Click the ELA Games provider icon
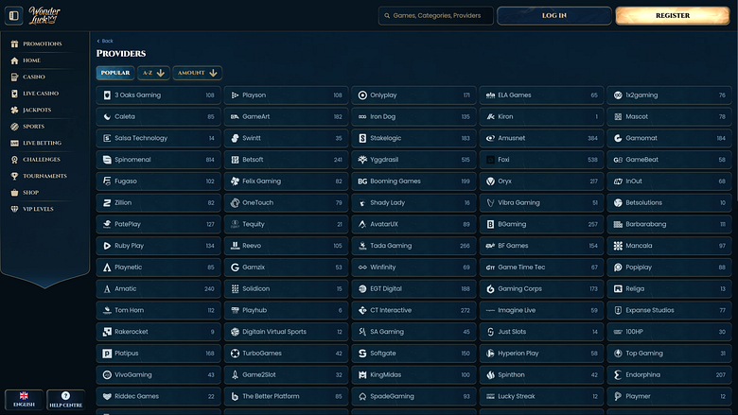Image resolution: width=738 pixels, height=415 pixels. pyautogui.click(x=490, y=95)
